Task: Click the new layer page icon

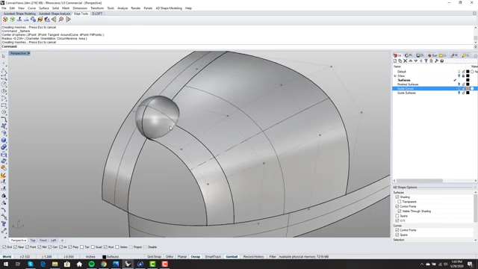Action: 395,61
